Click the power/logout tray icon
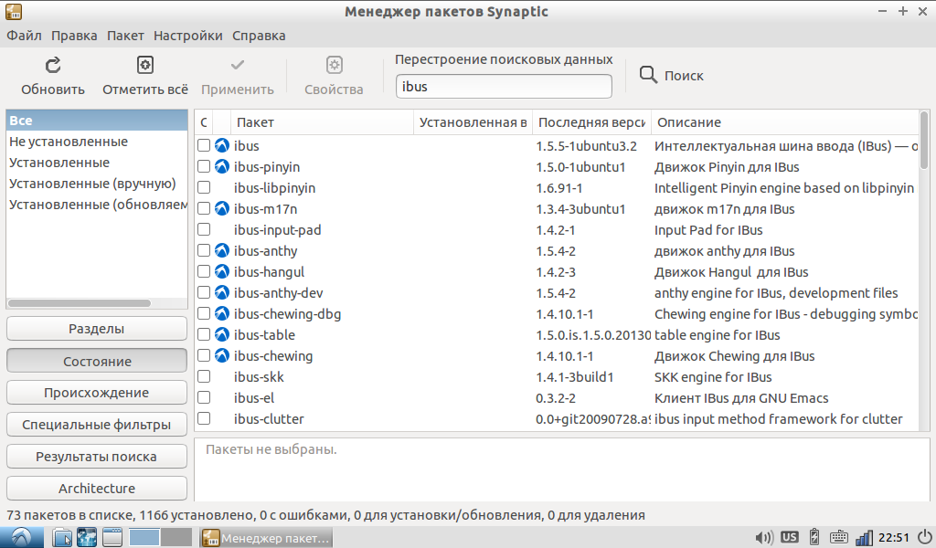Screen dimensions: 936x548 click(925, 537)
